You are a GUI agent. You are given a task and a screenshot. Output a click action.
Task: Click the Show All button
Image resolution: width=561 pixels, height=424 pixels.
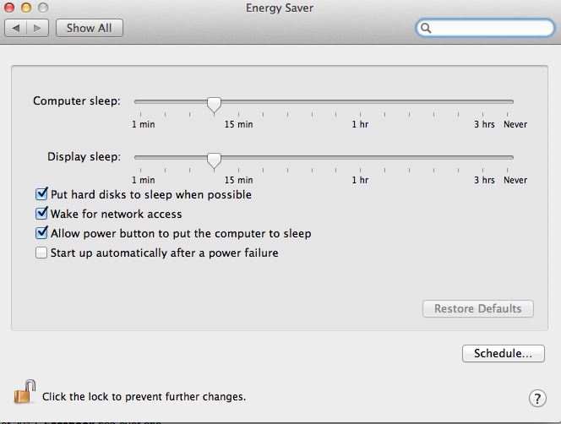point(90,28)
